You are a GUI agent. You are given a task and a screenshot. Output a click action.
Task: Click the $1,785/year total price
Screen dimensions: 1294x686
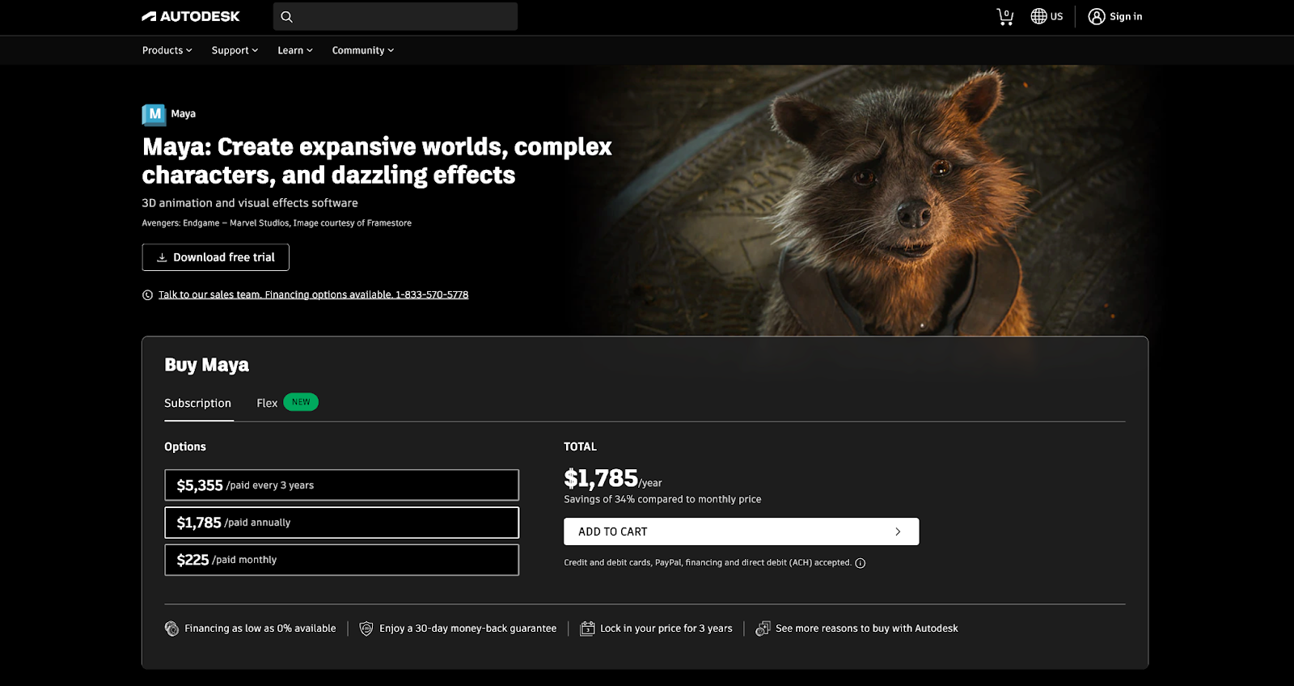pos(613,479)
